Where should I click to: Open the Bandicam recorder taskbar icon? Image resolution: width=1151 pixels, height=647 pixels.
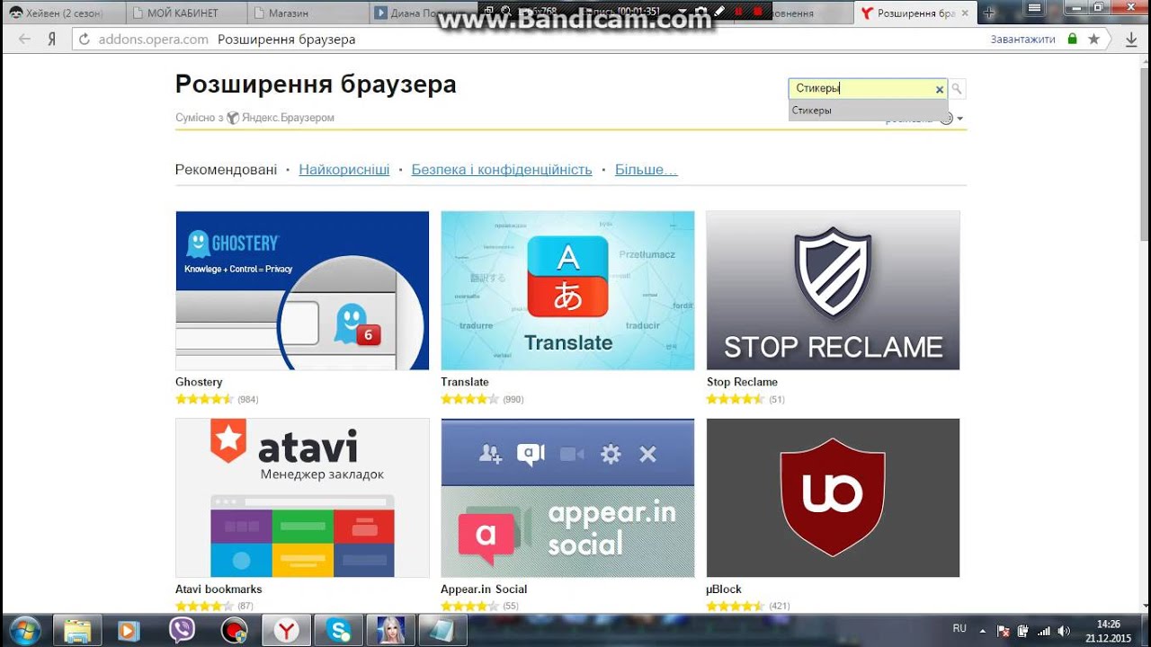tap(235, 630)
